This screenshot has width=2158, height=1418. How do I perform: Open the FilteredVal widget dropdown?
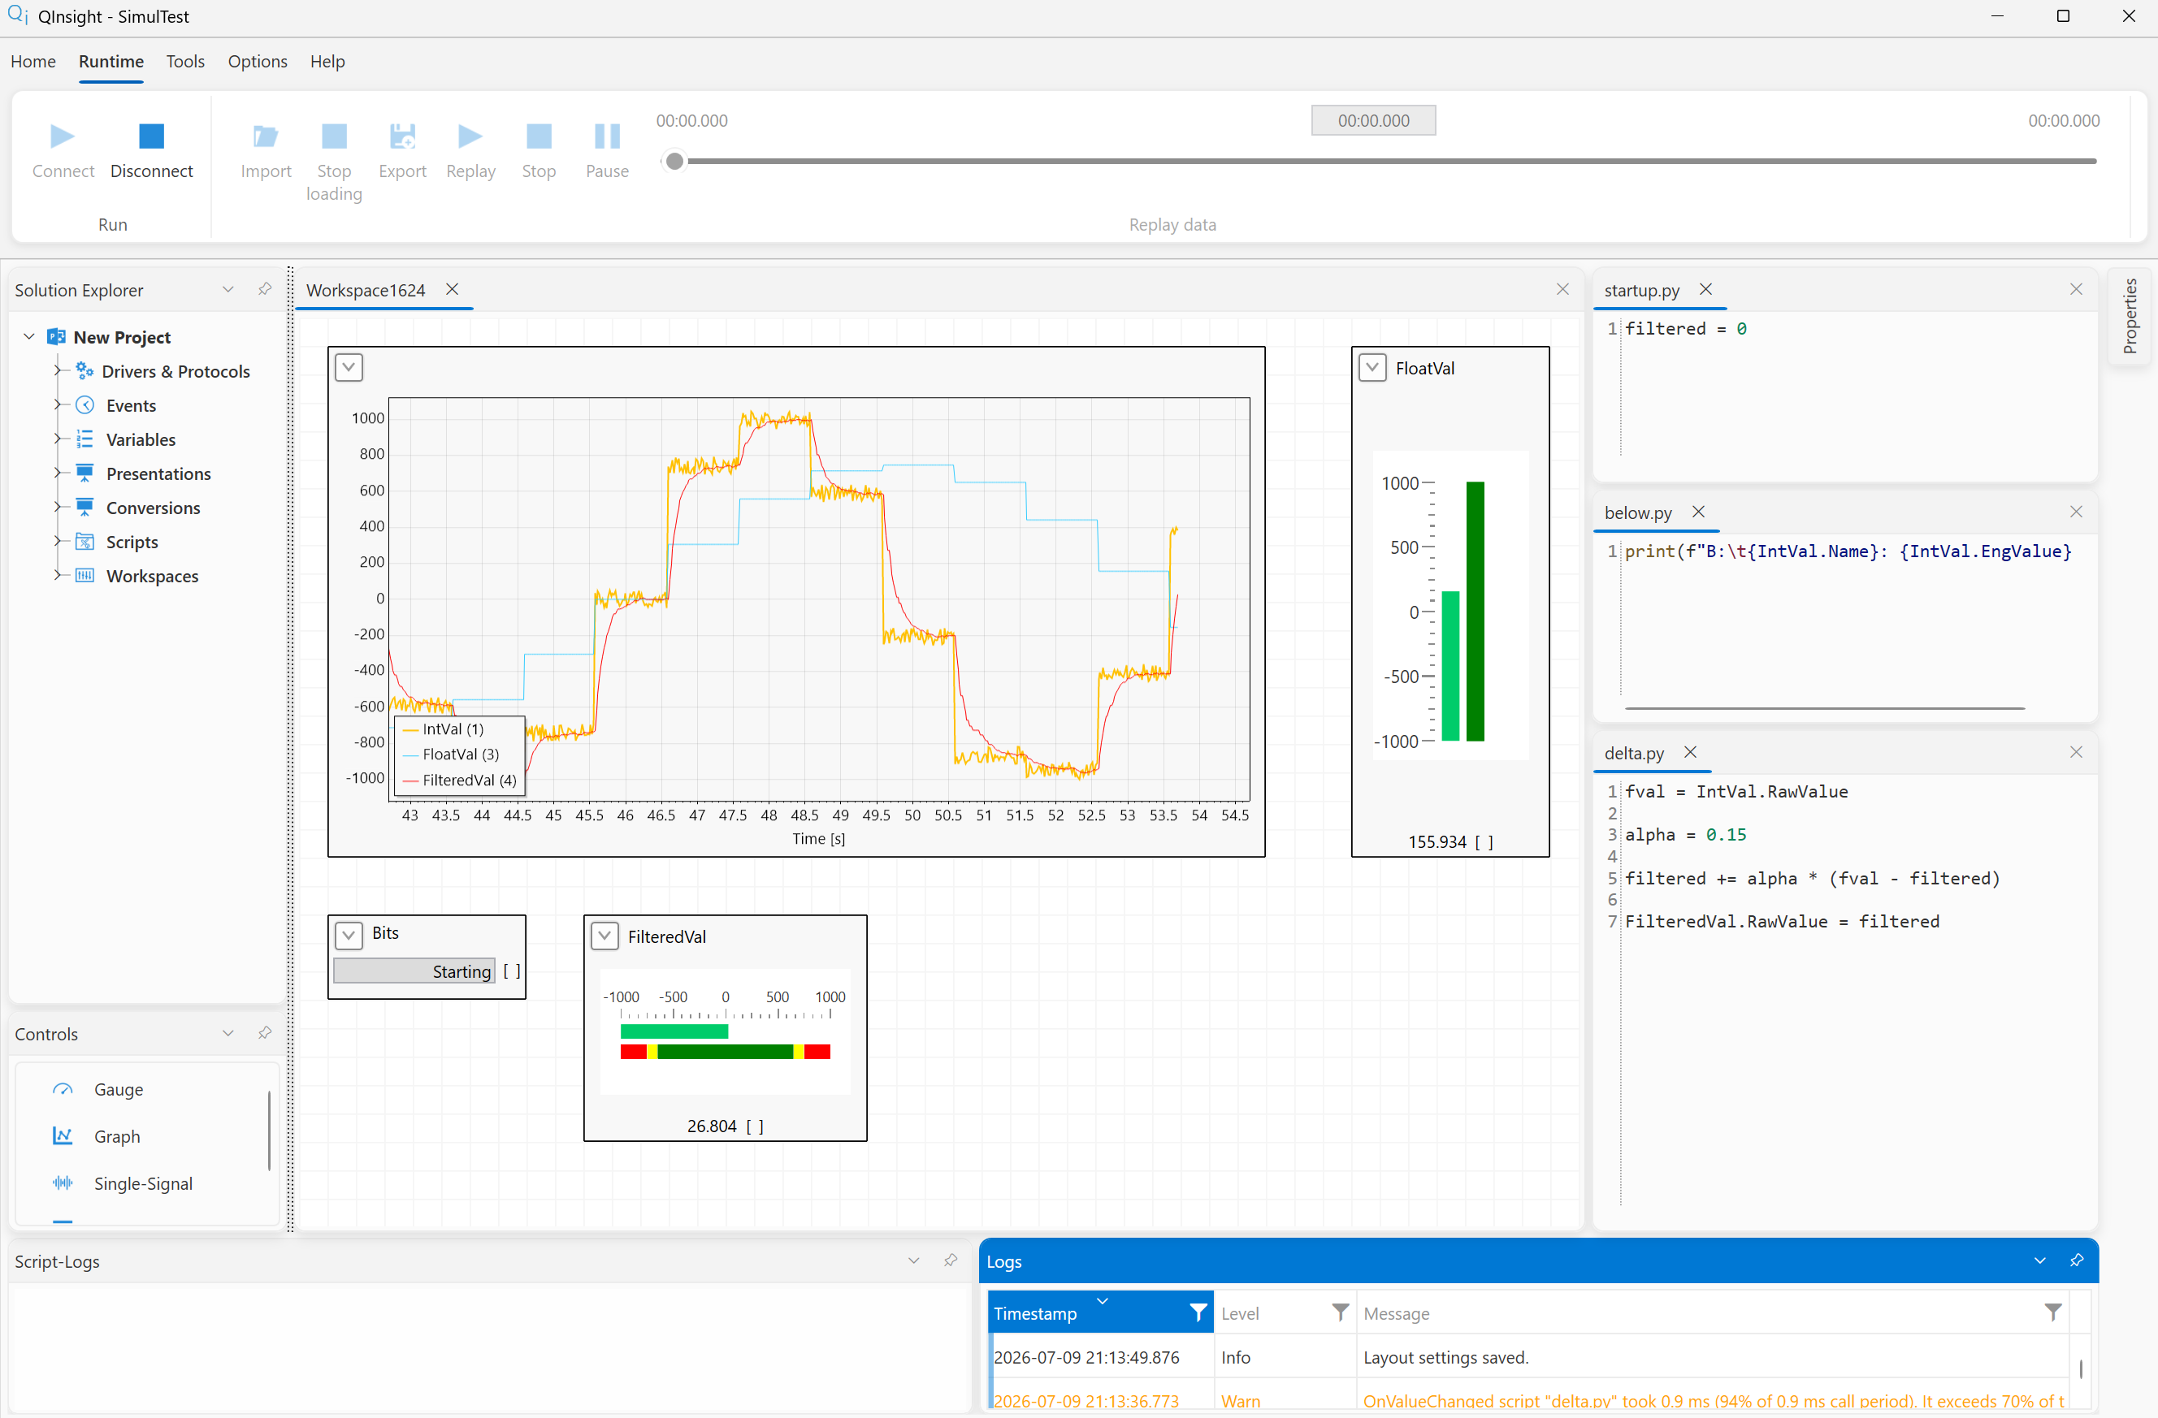[x=604, y=934]
